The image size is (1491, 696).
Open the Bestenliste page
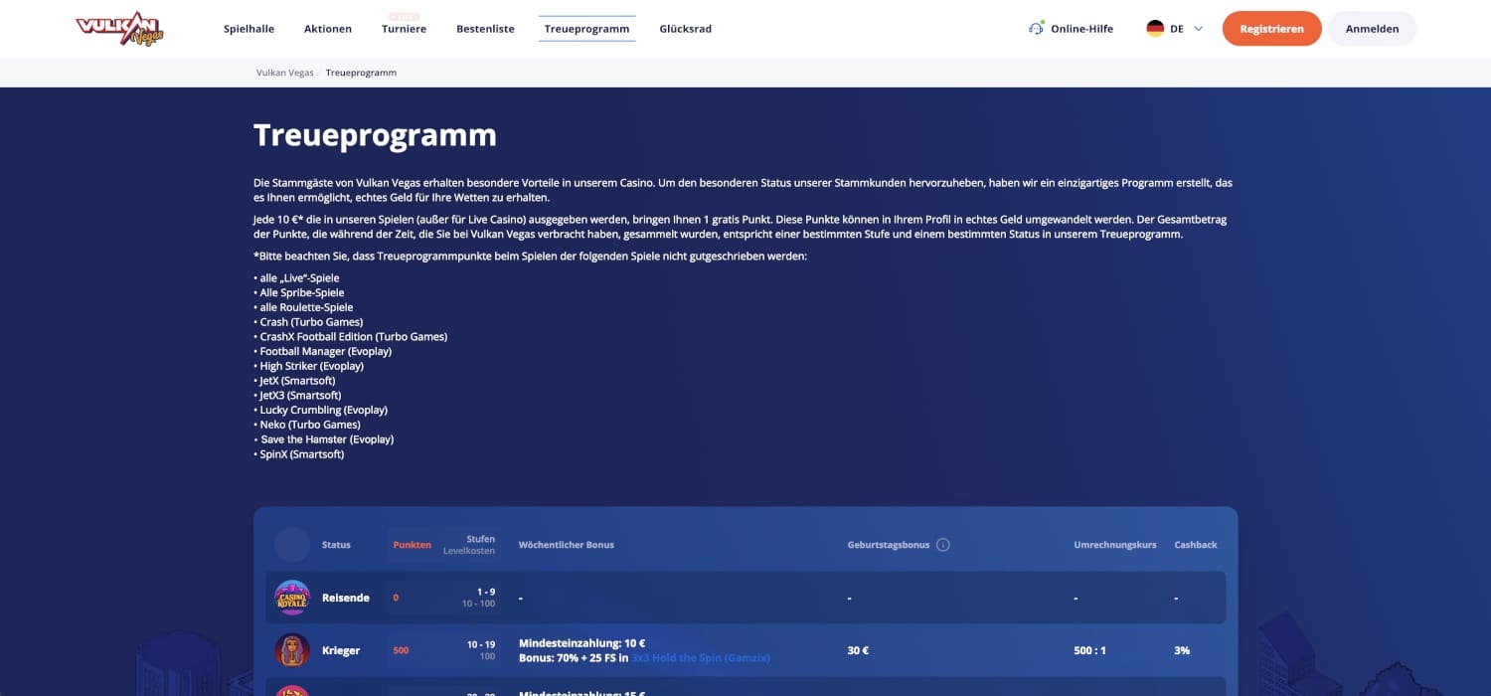(485, 29)
